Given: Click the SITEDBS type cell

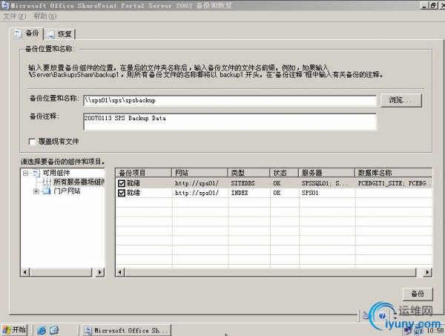Looking at the screenshot, I should pyautogui.click(x=243, y=183).
